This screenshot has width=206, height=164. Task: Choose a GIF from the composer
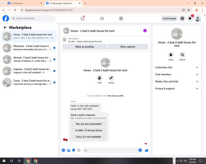(x=79, y=150)
